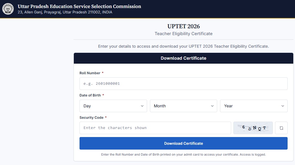
Task: Click the Security Code label
Action: click(91, 118)
